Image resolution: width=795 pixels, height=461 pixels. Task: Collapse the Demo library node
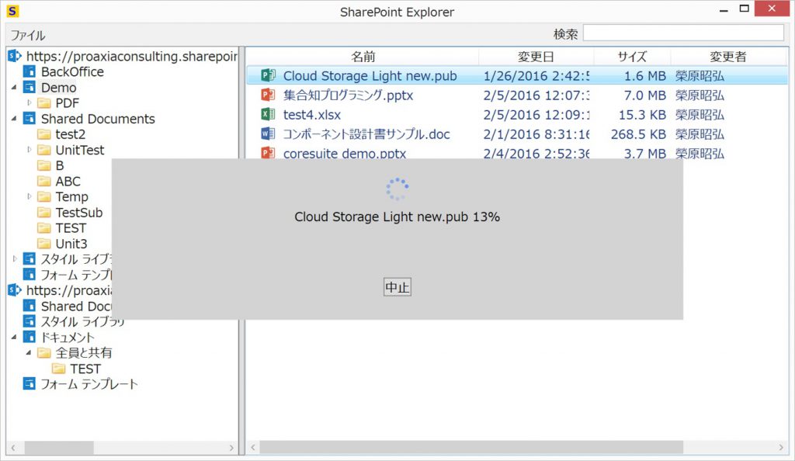click(14, 88)
